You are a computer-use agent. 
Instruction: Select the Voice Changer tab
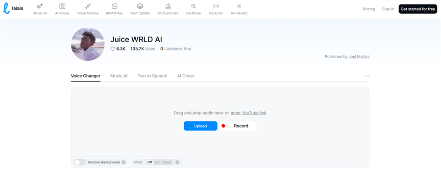(85, 76)
